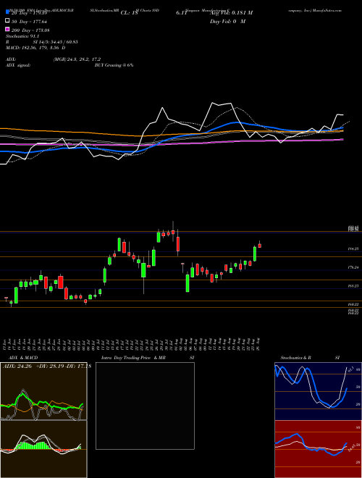Click the 'ADX: 24.26 +DY: 28.19 -DY: 17.18' readout
The height and width of the screenshot is (478, 362).
[x=46, y=366]
